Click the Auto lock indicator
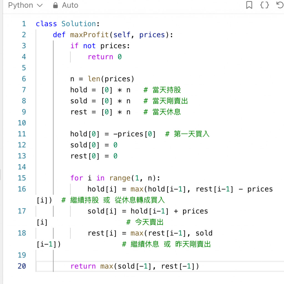The image size is (284, 284). pyautogui.click(x=65, y=5)
